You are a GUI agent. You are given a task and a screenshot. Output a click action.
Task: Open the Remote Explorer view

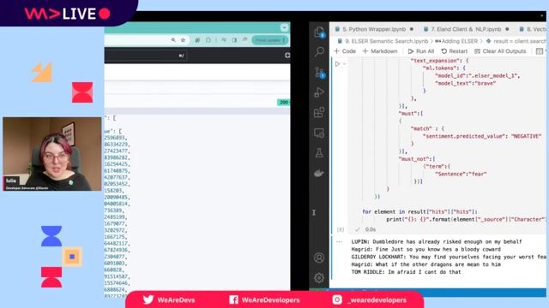[x=319, y=133]
